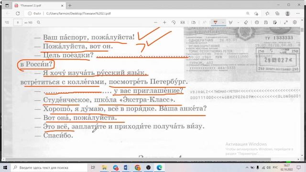The image size is (306, 172).
Task: Open the Collections panel
Action: coord(277,13)
